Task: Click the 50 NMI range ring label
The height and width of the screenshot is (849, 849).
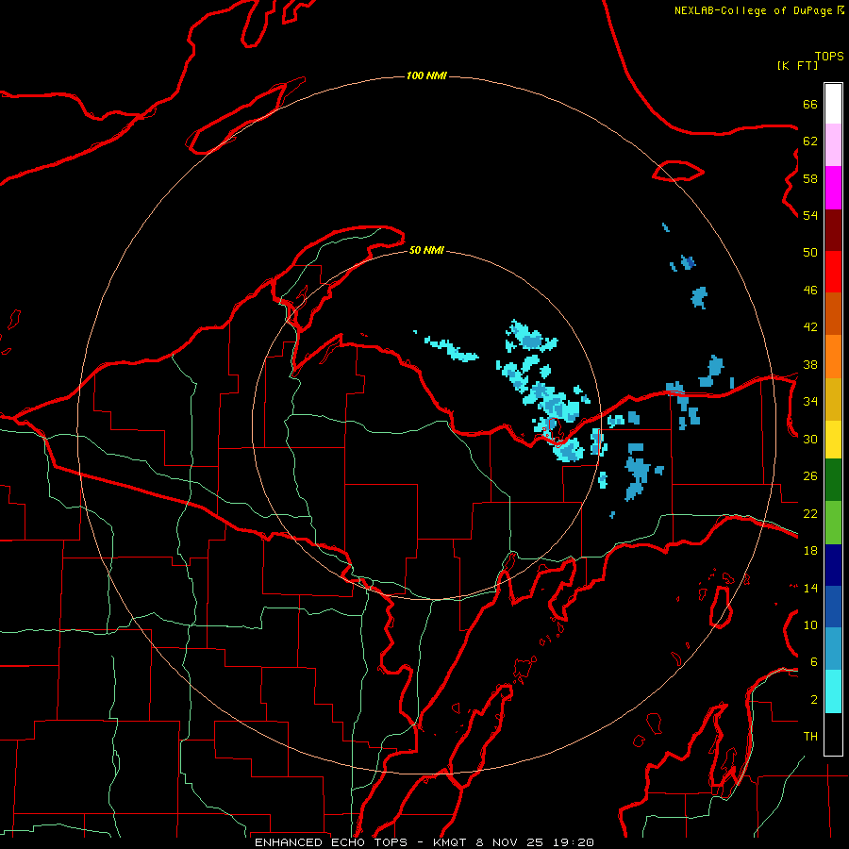Action: click(x=426, y=250)
